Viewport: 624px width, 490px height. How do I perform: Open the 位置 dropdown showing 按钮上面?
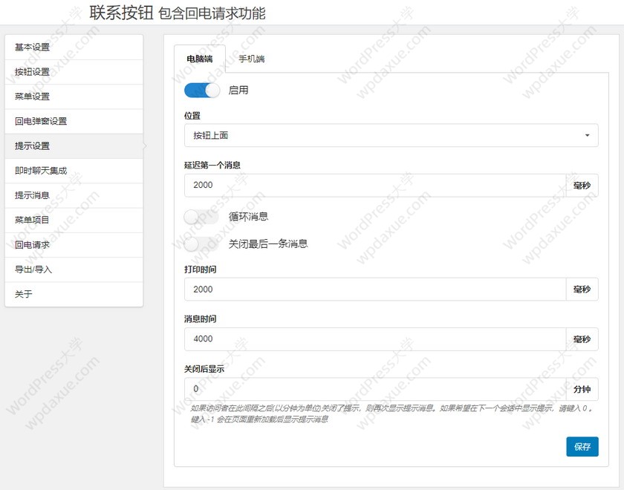(x=391, y=135)
